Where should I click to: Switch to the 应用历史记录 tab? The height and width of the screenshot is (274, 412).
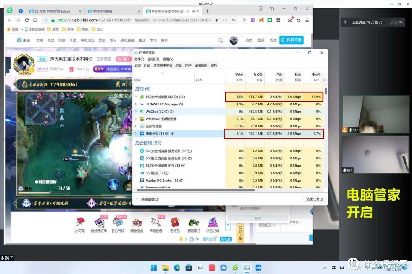coord(163,65)
